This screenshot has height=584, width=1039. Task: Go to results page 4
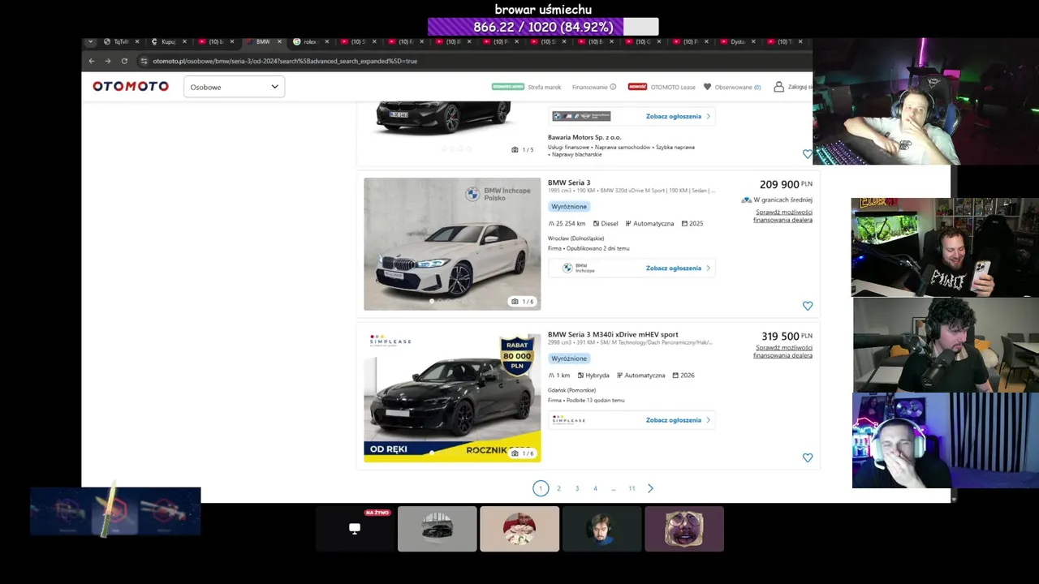[595, 488]
